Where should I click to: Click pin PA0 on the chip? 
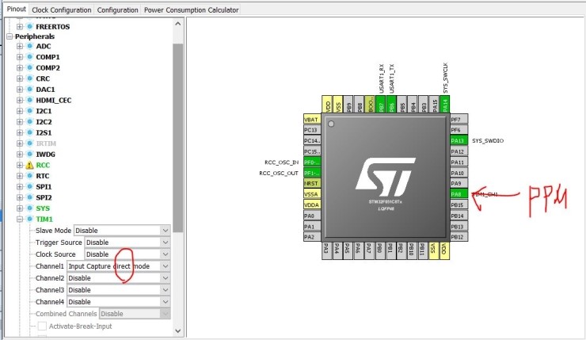tap(313, 216)
